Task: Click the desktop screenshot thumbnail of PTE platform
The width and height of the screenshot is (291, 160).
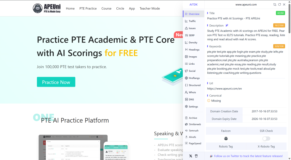Action: (x=73, y=147)
